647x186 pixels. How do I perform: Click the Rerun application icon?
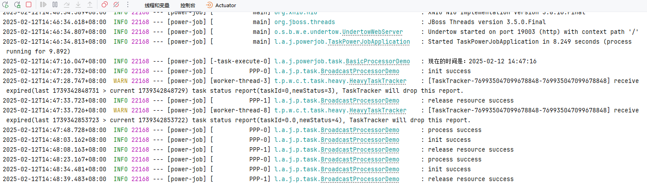pos(6,5)
